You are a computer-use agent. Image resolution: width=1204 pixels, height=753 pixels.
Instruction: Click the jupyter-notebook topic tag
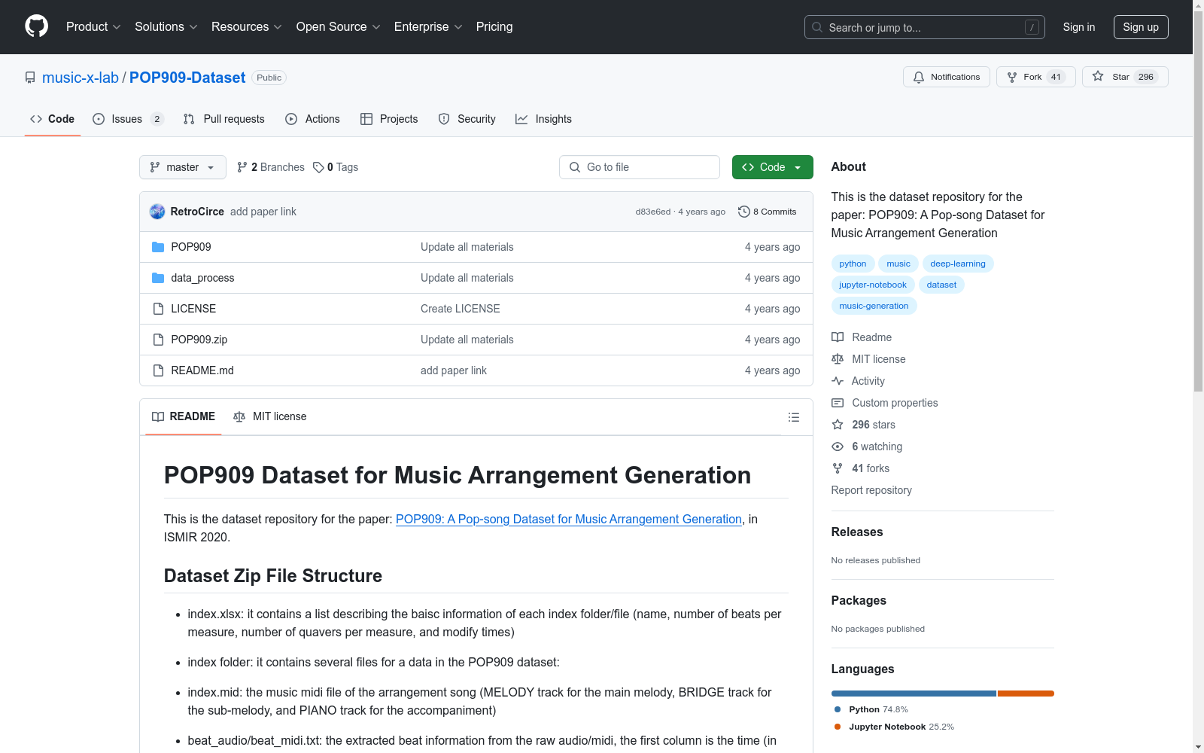tap(873, 285)
